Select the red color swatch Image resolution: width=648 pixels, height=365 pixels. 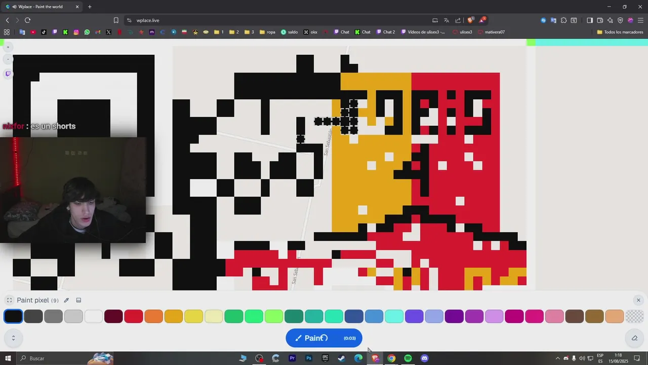pyautogui.click(x=134, y=316)
